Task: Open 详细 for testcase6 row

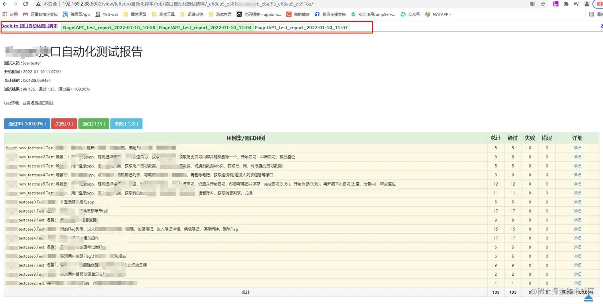Action: (x=577, y=256)
